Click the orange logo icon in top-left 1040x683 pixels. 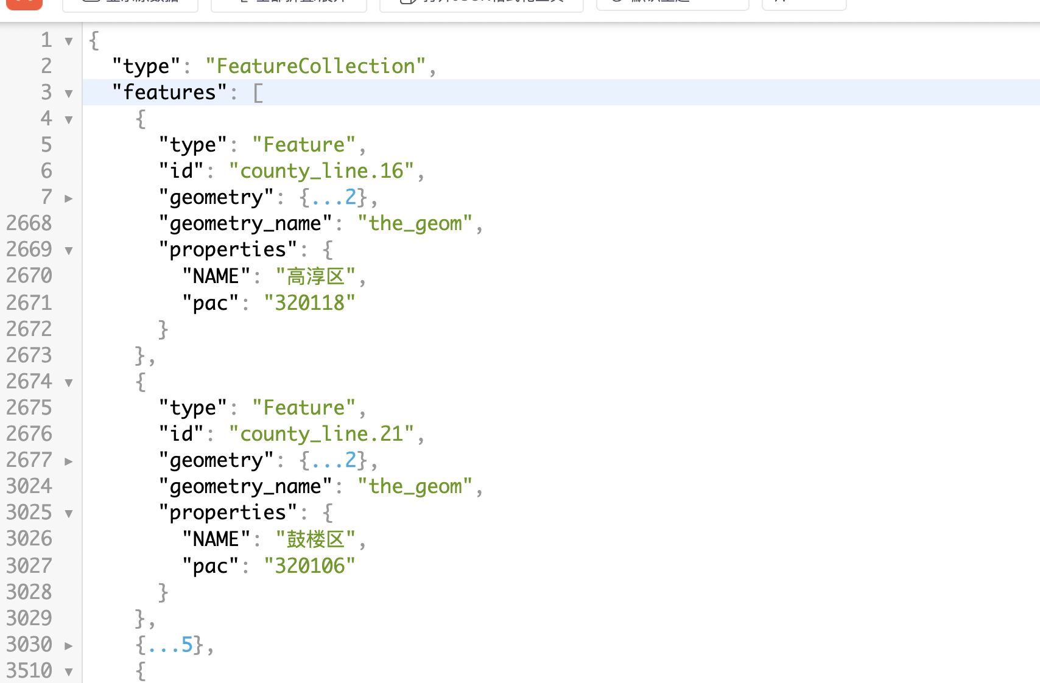click(x=24, y=4)
